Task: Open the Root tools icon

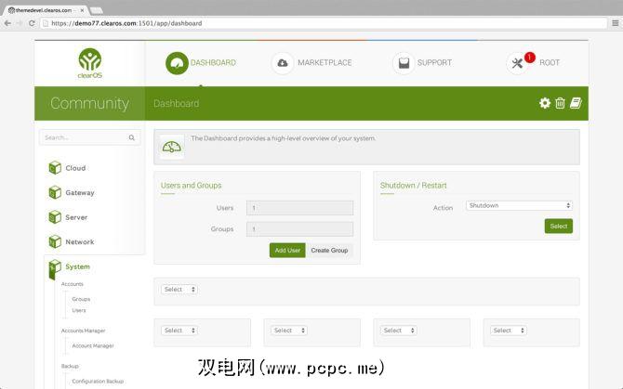Action: [517, 63]
